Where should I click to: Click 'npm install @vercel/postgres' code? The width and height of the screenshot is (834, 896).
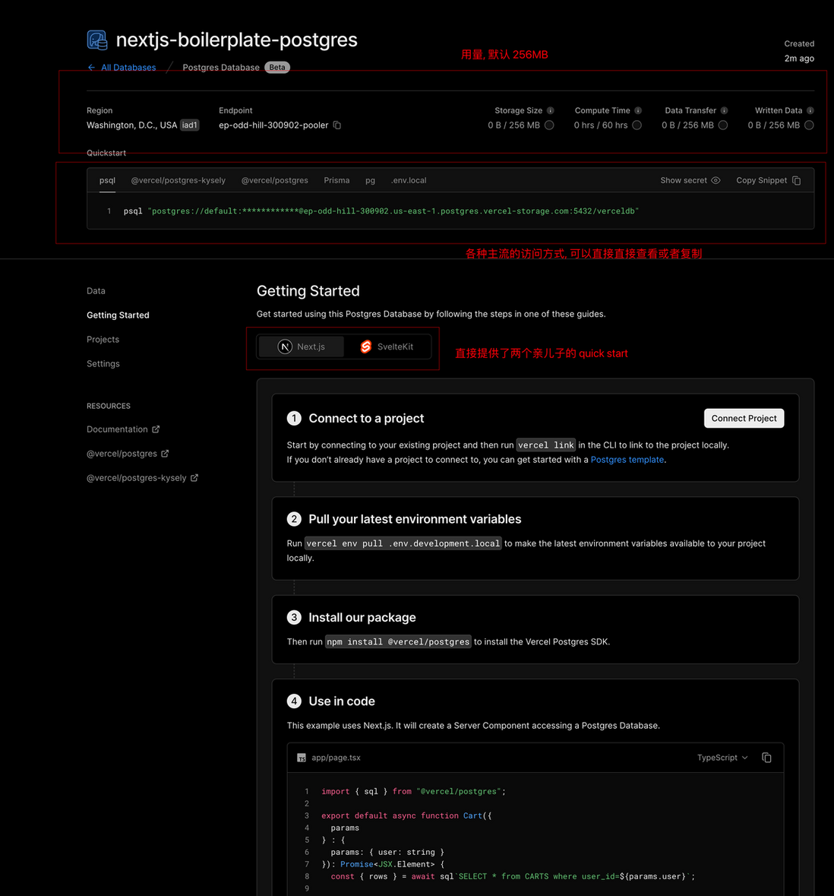point(398,641)
